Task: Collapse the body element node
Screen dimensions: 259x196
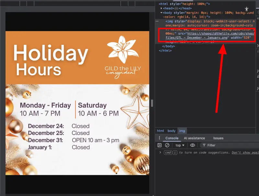Action: coord(162,13)
